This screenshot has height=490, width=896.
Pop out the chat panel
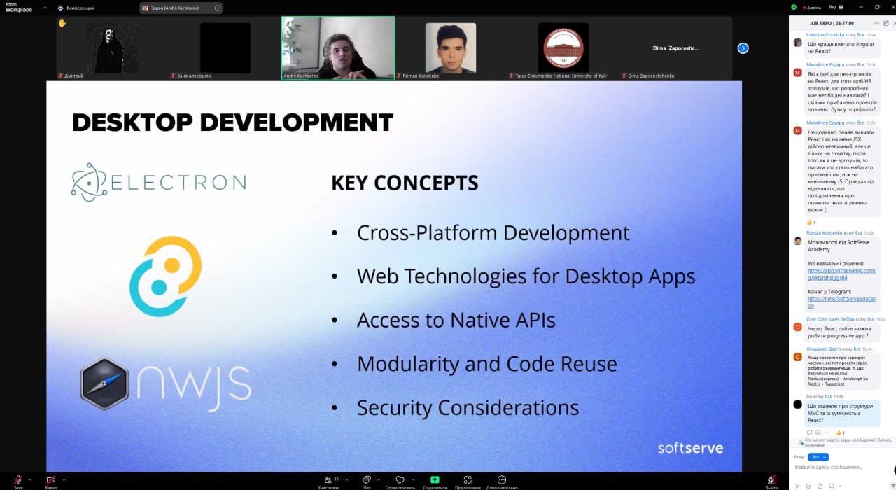pos(885,23)
